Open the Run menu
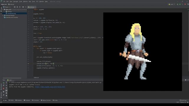 (x=30, y=1)
